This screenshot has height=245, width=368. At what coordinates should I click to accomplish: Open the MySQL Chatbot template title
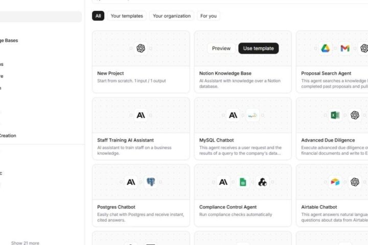[216, 140]
